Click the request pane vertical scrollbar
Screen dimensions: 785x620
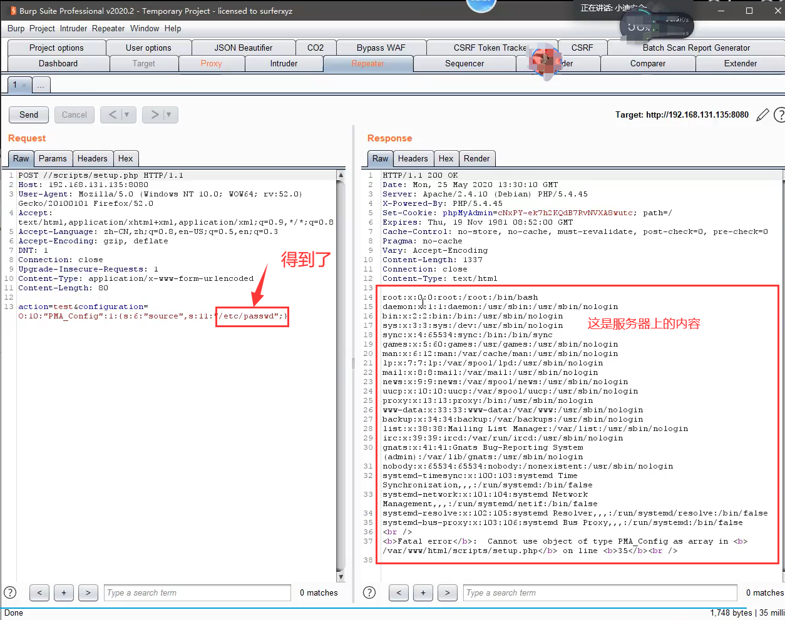tap(341, 375)
